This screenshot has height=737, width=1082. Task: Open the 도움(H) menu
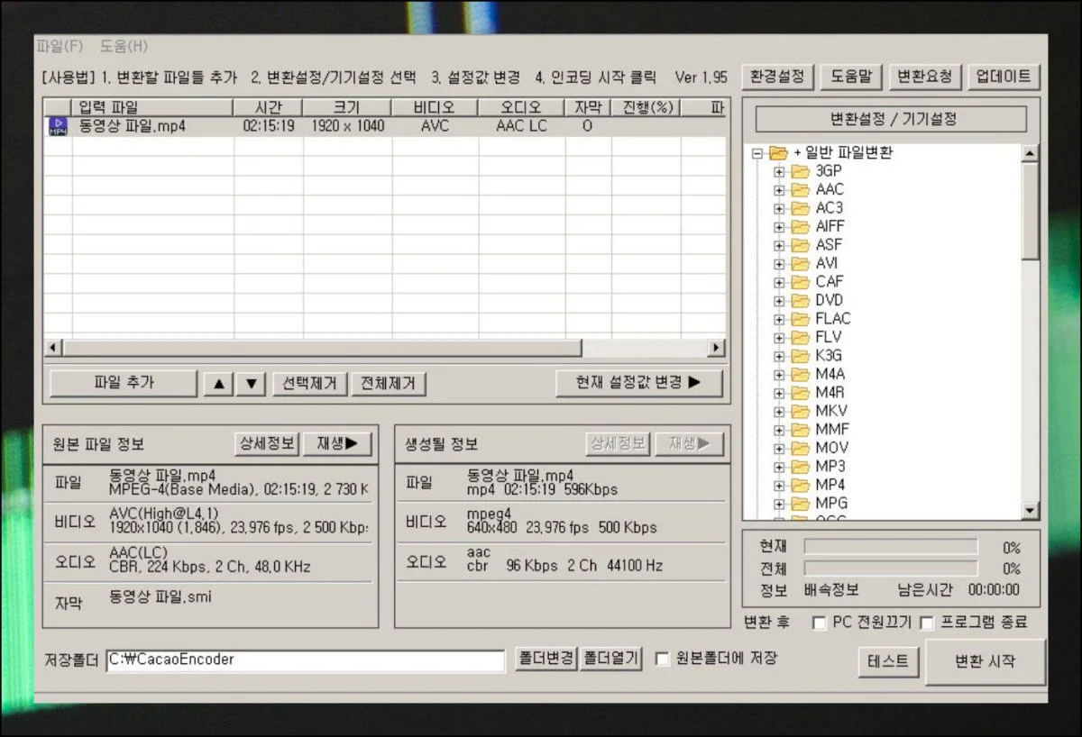tap(124, 46)
